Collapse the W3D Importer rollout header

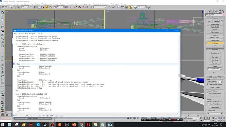(215, 77)
